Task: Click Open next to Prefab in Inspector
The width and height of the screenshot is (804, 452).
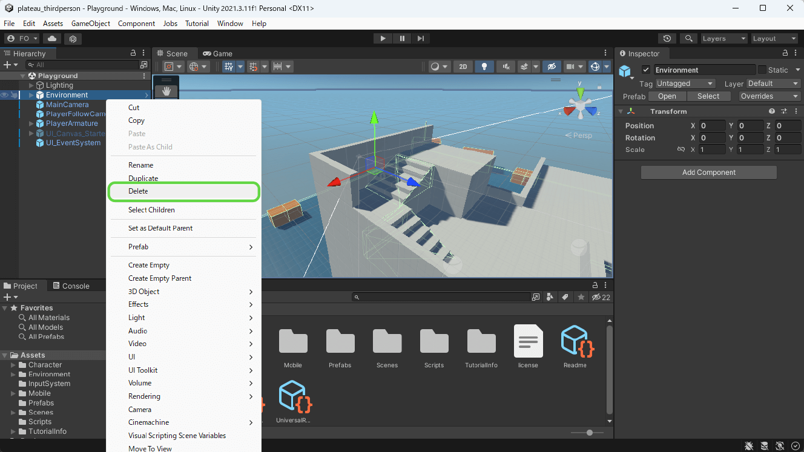Action: click(x=667, y=96)
